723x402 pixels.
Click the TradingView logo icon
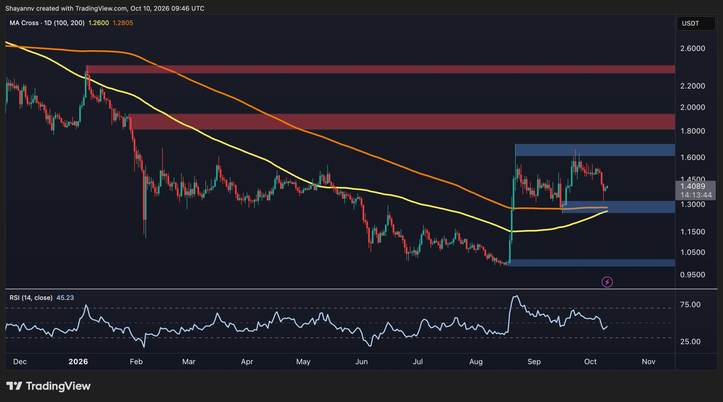pyautogui.click(x=14, y=386)
